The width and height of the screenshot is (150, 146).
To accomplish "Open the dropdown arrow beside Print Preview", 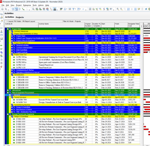I will pyautogui.click(x=8, y=10).
